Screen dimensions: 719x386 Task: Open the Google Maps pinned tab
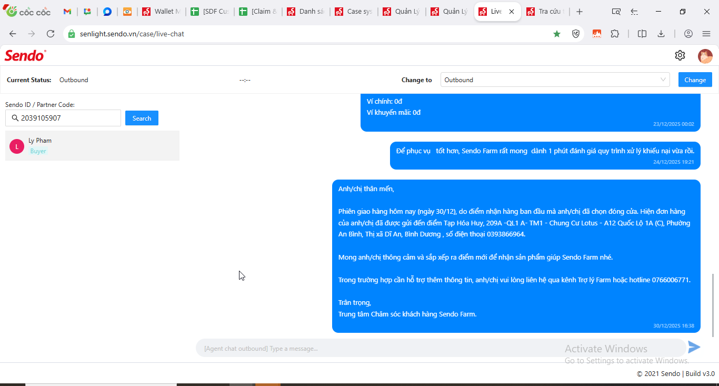pyautogui.click(x=87, y=12)
